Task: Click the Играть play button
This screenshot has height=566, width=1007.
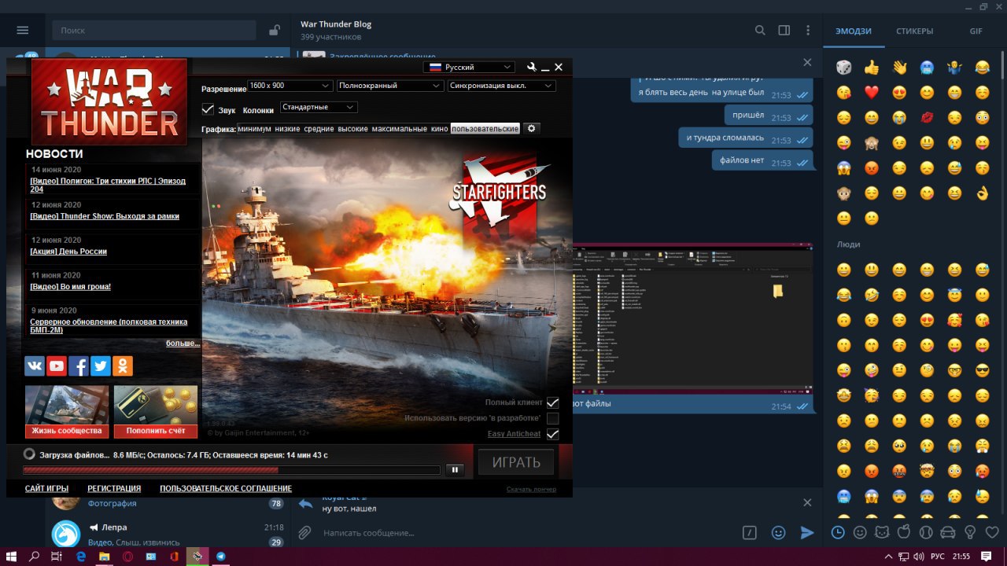Action: (516, 462)
